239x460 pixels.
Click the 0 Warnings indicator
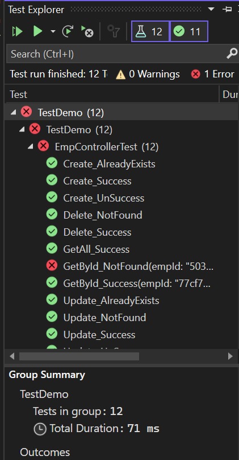point(148,74)
